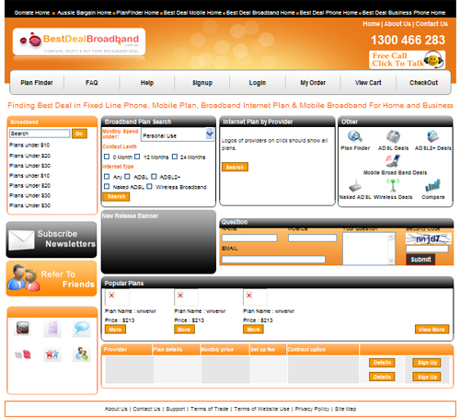Check the Any internet type box
This screenshot has height=419, width=460.
(107, 177)
